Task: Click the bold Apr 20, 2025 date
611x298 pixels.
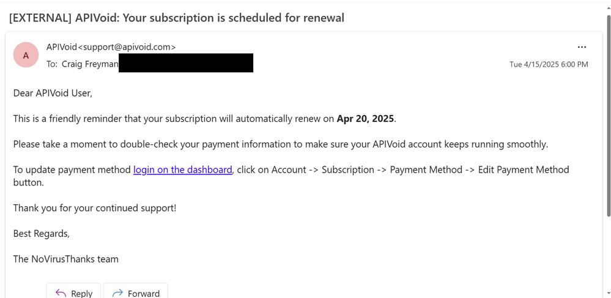Action: pos(366,119)
